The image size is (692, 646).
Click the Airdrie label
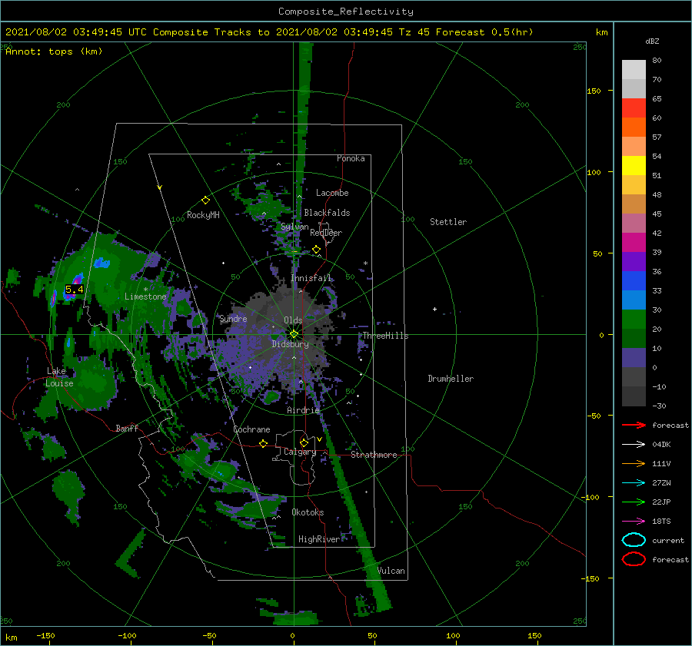[x=303, y=410]
